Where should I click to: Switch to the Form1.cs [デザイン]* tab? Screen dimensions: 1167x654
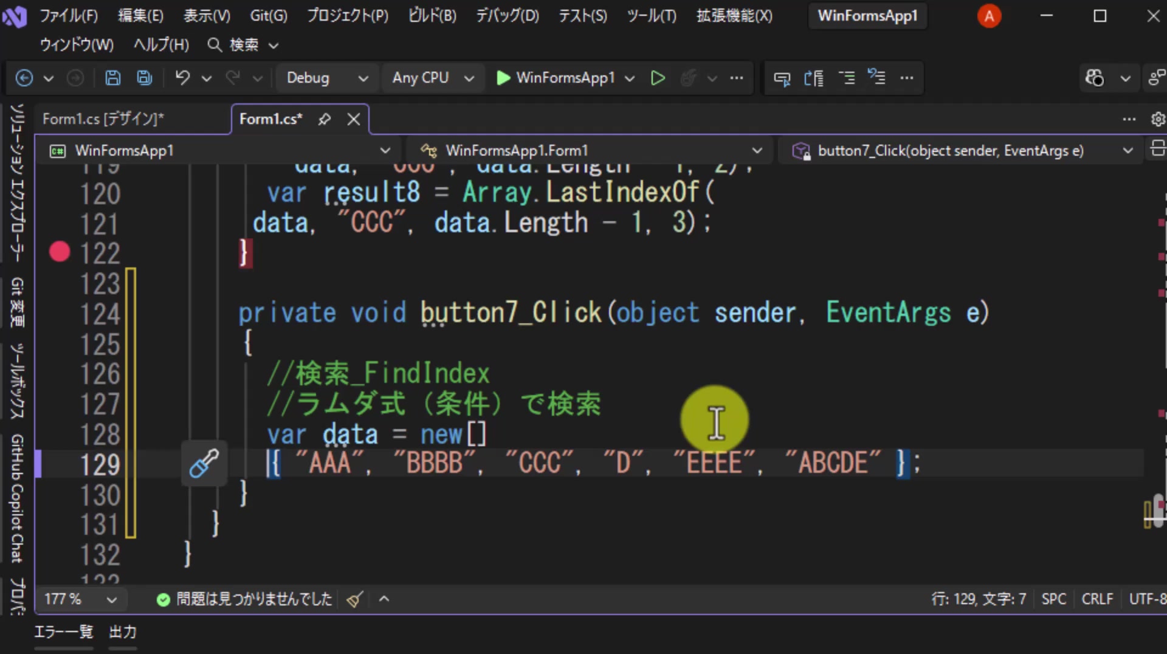pyautogui.click(x=103, y=119)
